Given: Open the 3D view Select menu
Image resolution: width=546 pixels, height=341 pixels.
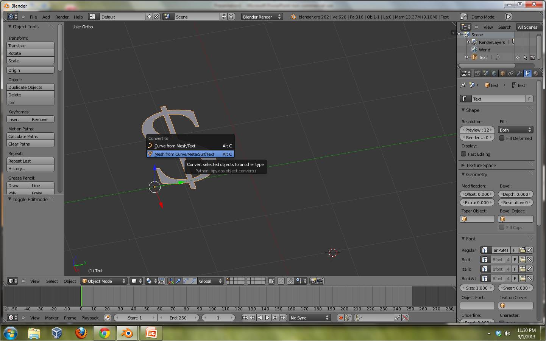Looking at the screenshot, I should pyautogui.click(x=52, y=281).
